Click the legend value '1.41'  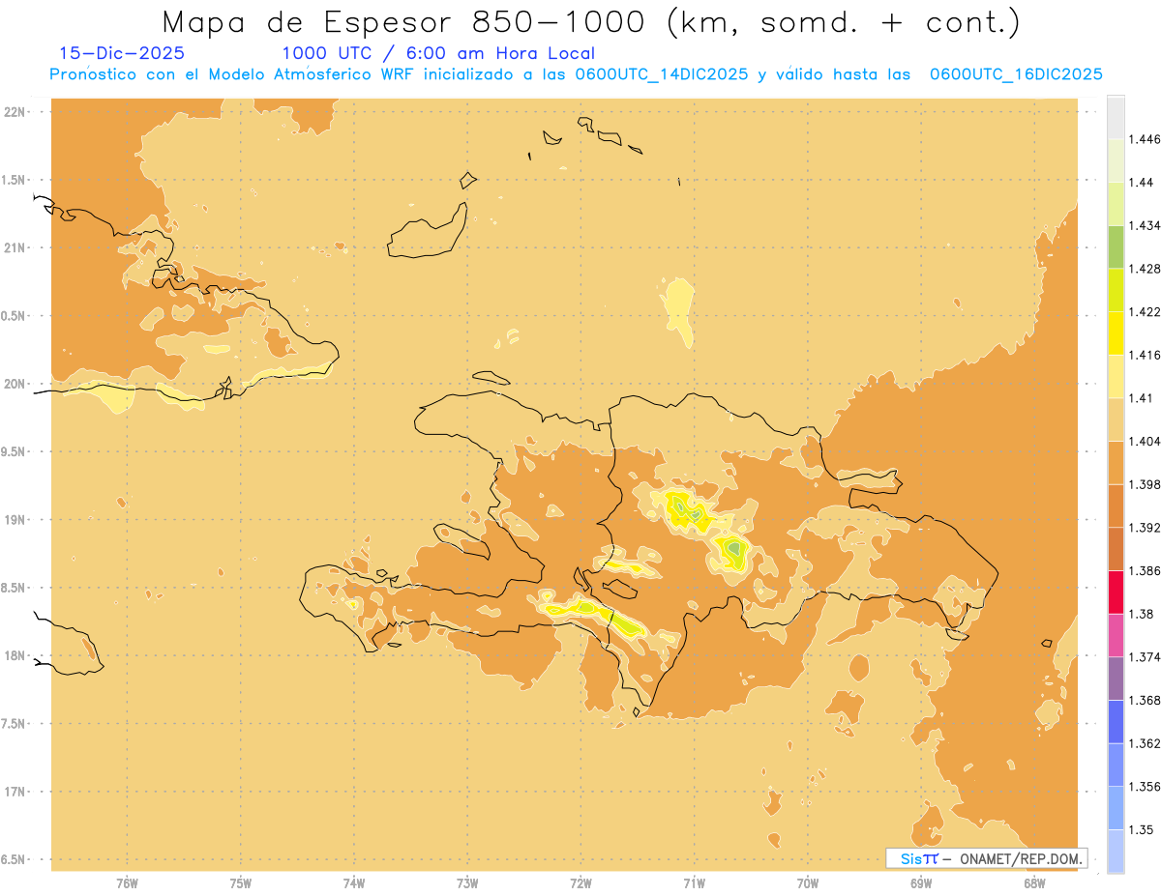[1141, 398]
